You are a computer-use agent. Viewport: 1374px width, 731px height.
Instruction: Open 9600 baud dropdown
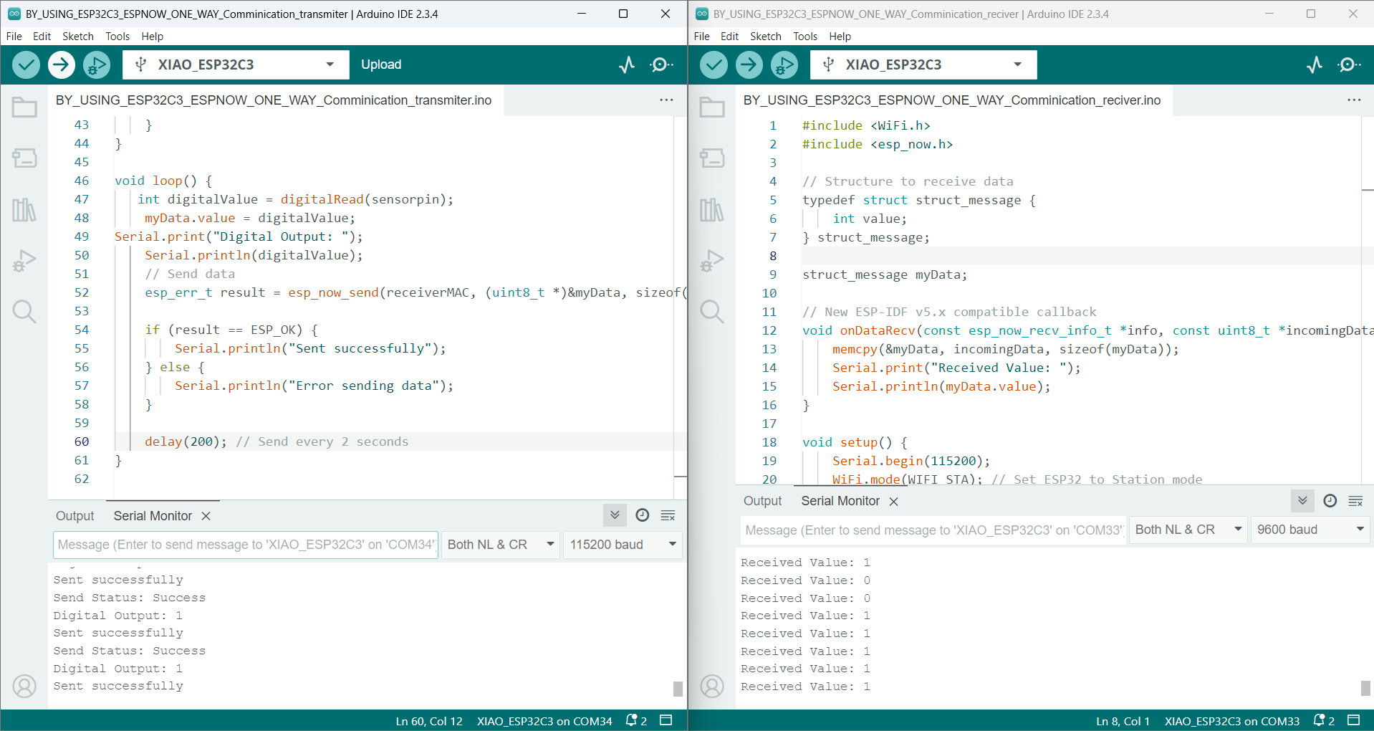(x=1310, y=530)
